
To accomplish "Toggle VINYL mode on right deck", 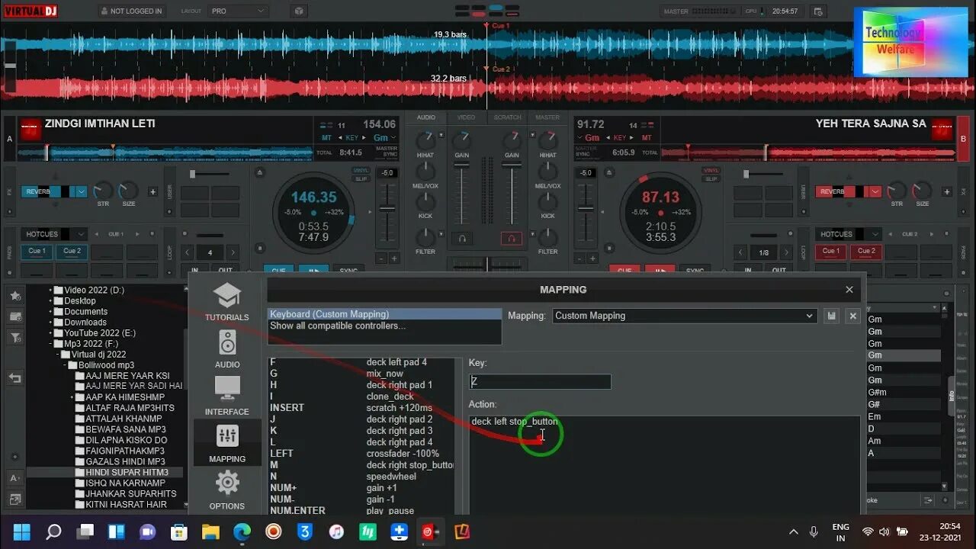I will coord(711,171).
